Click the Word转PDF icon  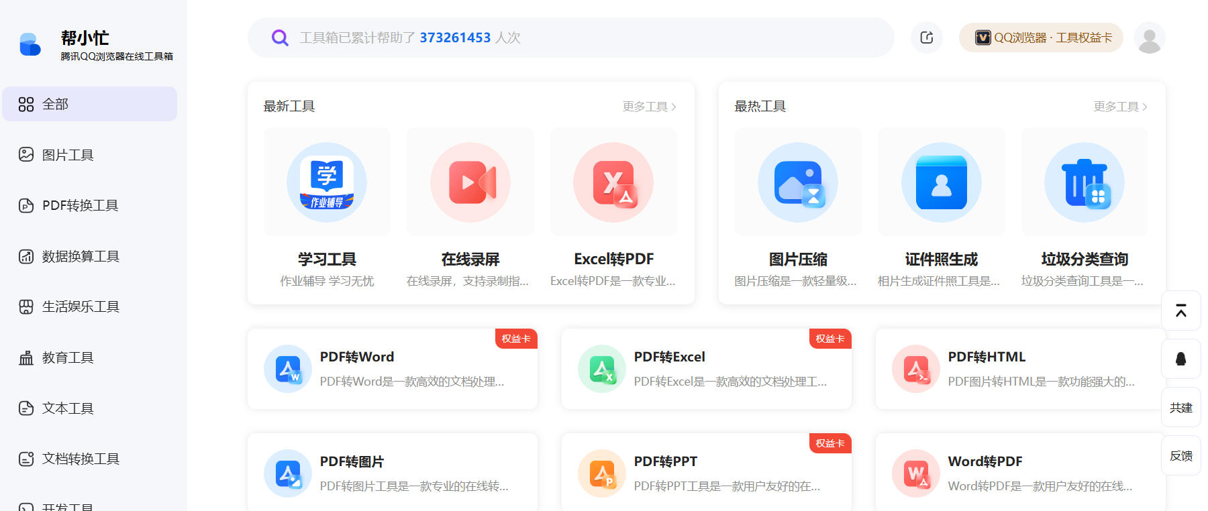point(916,473)
